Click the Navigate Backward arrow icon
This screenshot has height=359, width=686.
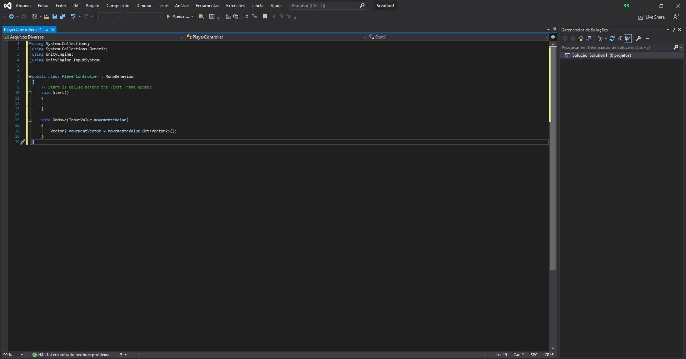(x=11, y=16)
